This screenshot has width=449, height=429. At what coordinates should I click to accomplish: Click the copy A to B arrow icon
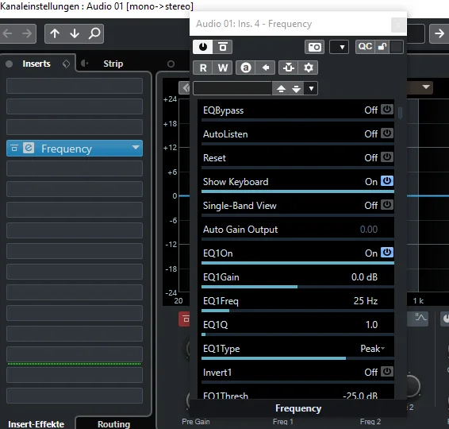pyautogui.click(x=266, y=68)
